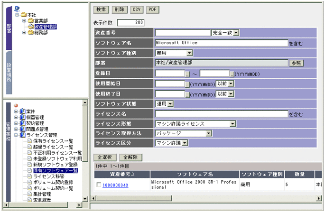Image resolution: width=325 pixels, height=213 pixels.
Task: Select the 管理業務 side tab
Action: pos(8,152)
